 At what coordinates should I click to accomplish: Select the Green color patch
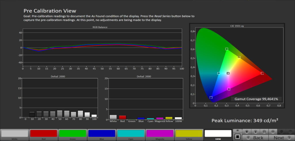73,135
